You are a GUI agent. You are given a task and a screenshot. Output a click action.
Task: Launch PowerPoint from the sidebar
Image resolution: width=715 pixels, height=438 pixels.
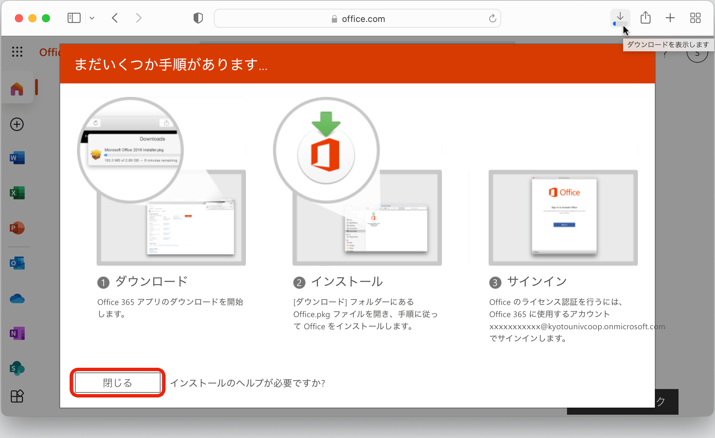[17, 228]
